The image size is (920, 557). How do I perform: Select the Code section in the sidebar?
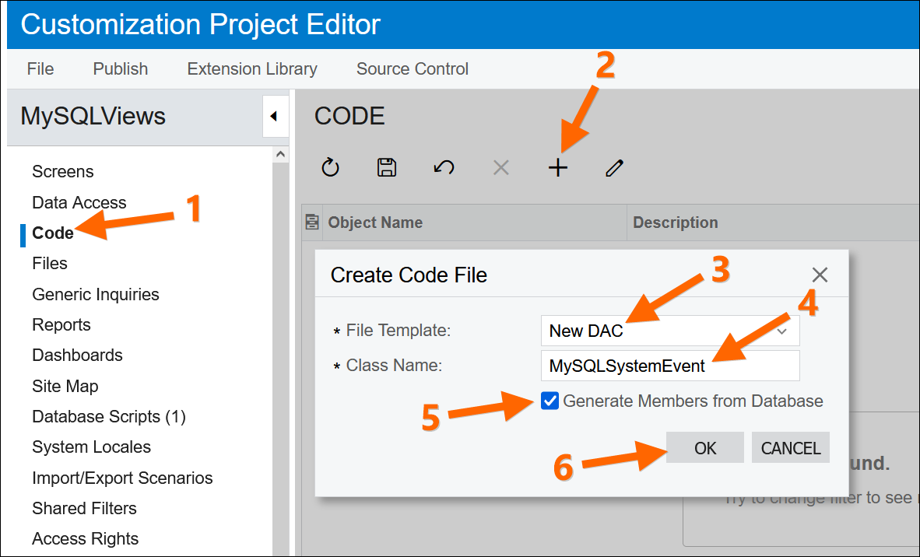[x=54, y=233]
